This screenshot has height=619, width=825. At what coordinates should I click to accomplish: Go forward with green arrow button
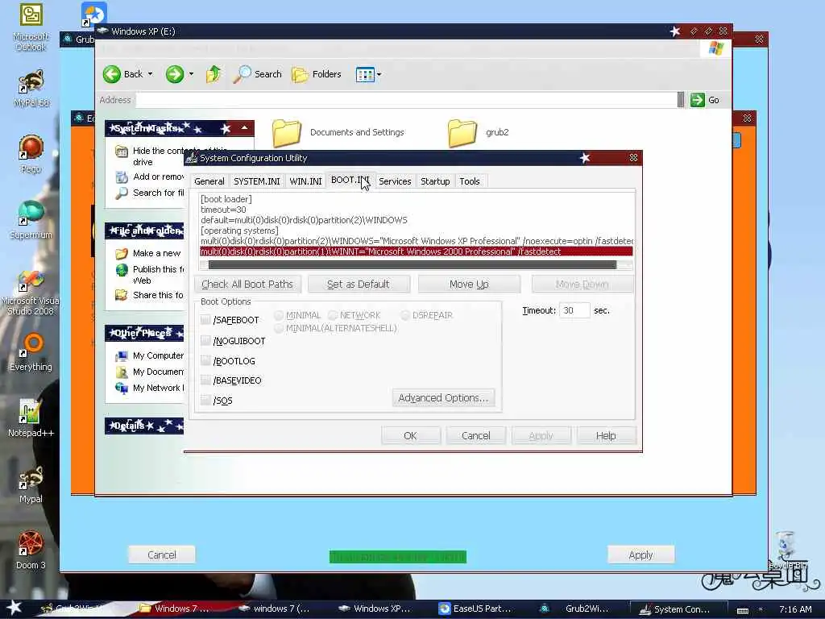click(175, 74)
